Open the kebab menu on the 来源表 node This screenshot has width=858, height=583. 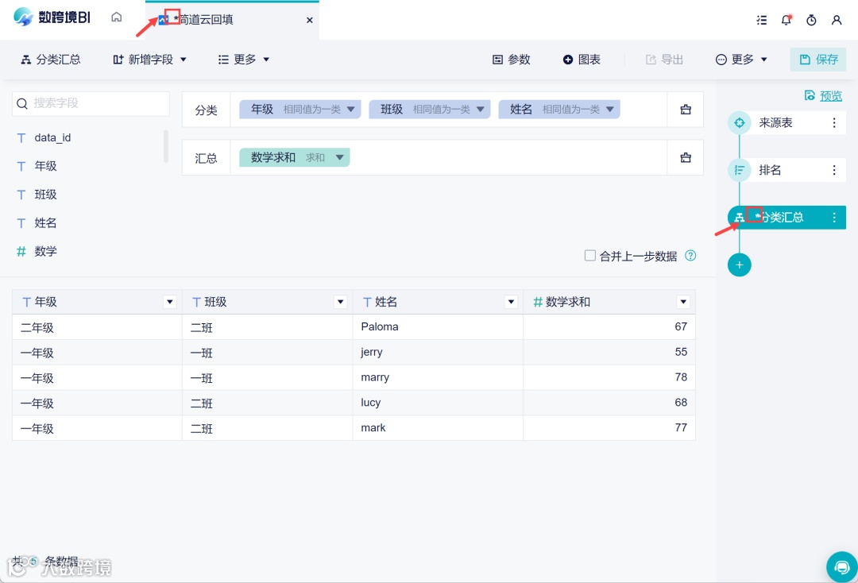coord(833,122)
